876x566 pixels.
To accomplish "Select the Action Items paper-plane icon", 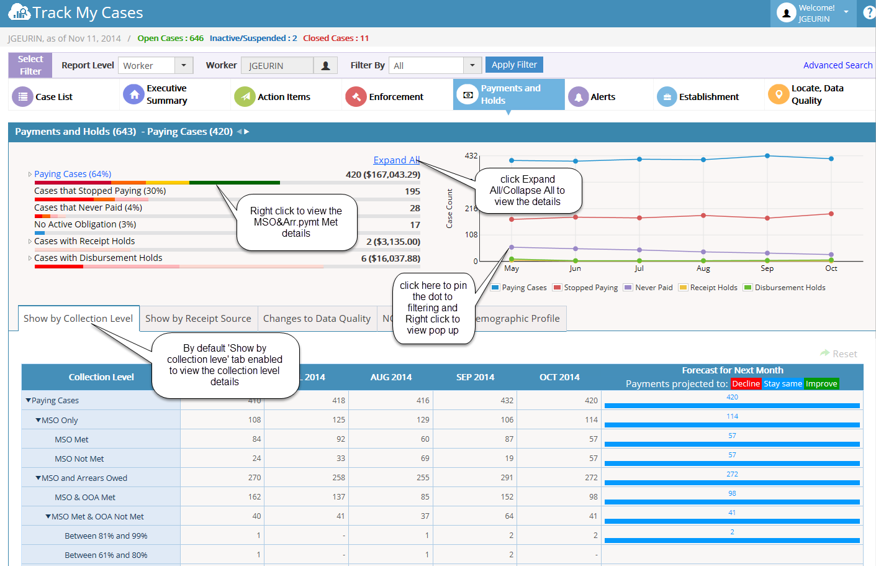I will tap(245, 96).
